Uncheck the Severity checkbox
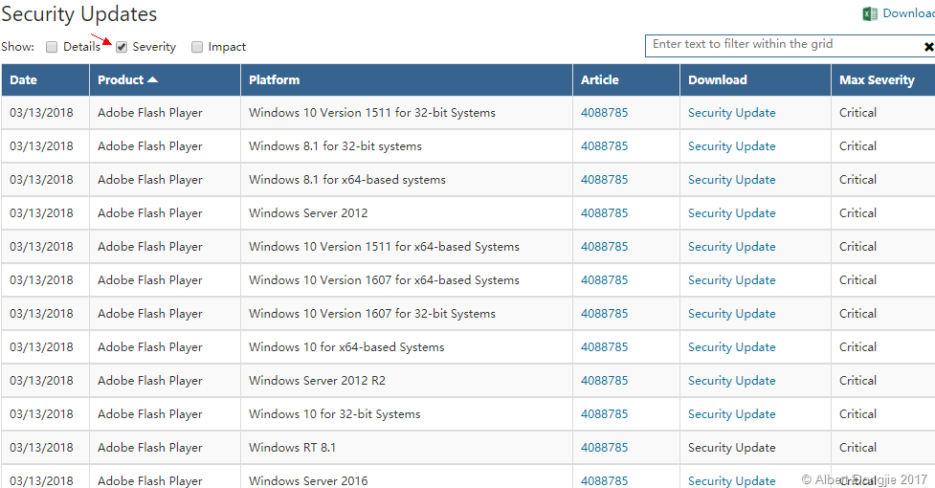935x488 pixels. (x=122, y=47)
